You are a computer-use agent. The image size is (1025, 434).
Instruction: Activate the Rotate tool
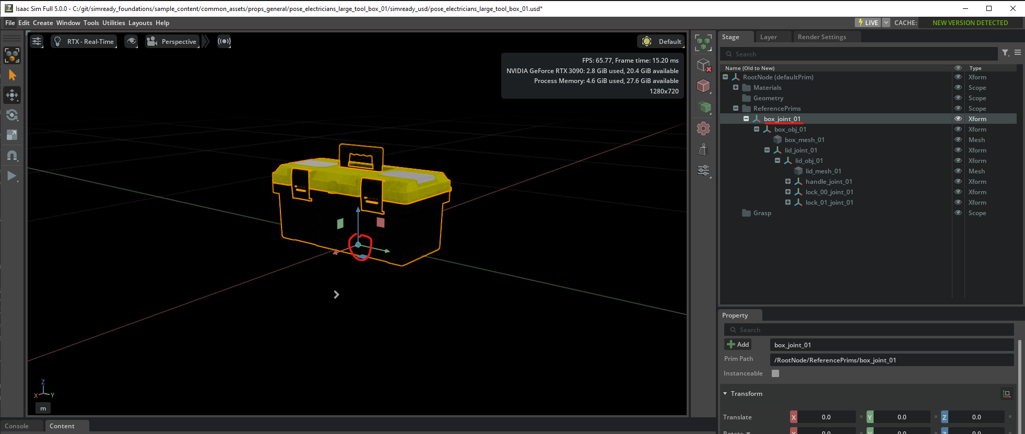click(12, 115)
